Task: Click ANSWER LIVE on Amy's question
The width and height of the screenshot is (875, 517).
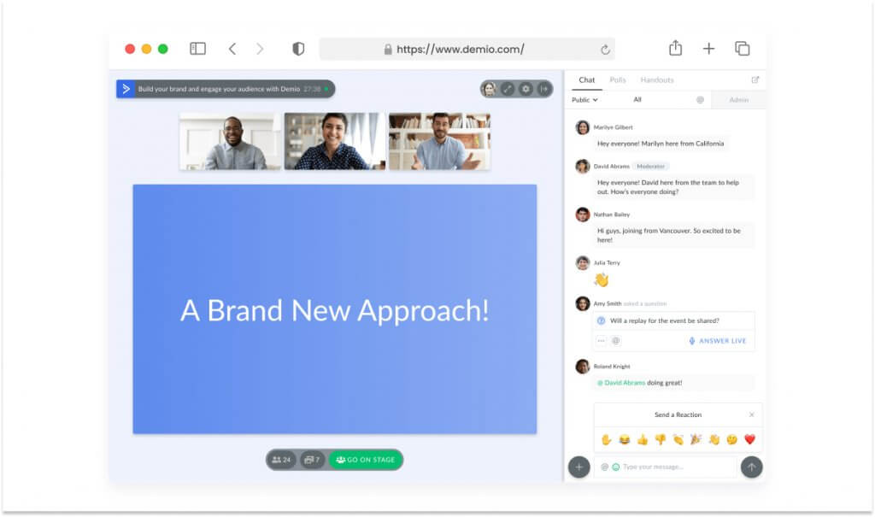Action: 718,341
